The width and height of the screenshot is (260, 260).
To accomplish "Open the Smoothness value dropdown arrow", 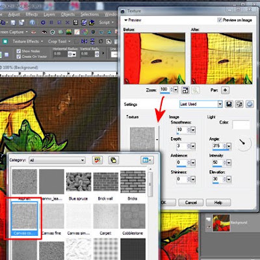I will 193,130.
